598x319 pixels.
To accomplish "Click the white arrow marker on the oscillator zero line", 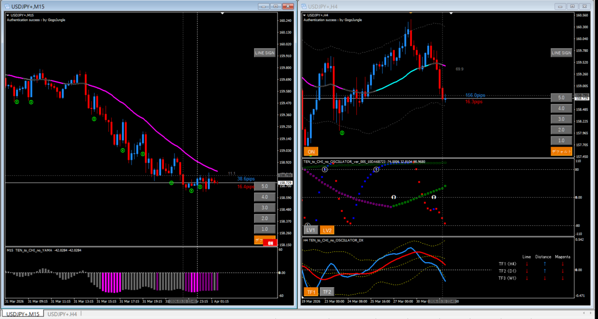I will (x=393, y=197).
